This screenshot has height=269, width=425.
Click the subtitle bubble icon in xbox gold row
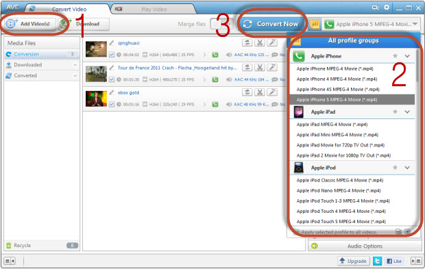click(275, 105)
